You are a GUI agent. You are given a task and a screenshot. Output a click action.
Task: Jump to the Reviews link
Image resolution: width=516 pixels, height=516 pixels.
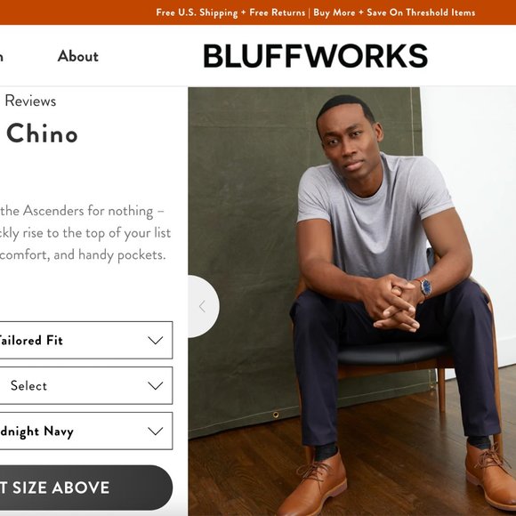click(30, 101)
